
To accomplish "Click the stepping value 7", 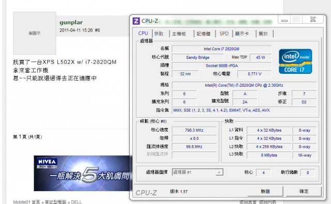I will click(304, 94).
